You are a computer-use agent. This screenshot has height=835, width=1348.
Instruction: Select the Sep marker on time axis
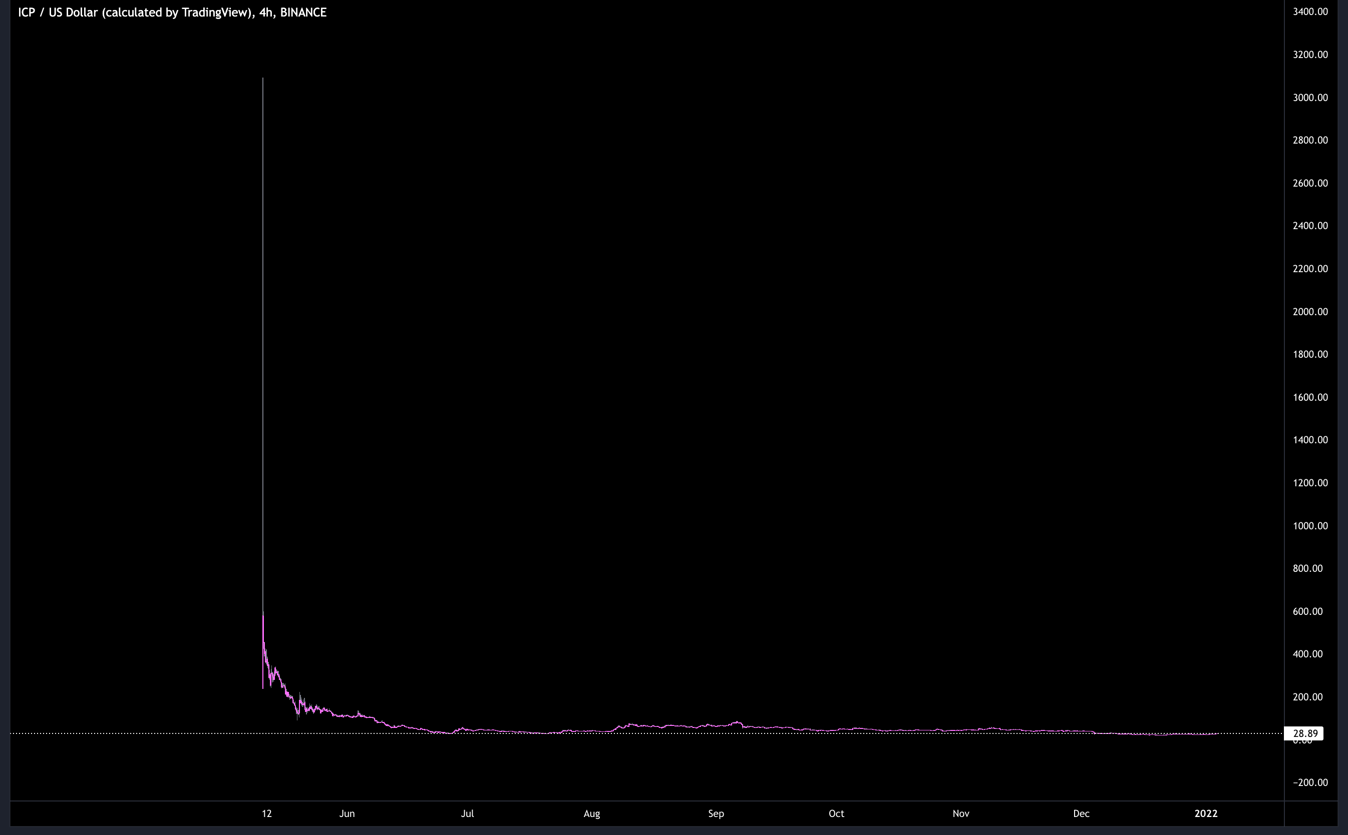click(x=716, y=813)
